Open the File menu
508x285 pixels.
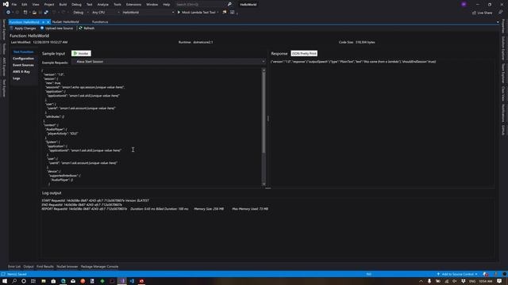point(14,5)
